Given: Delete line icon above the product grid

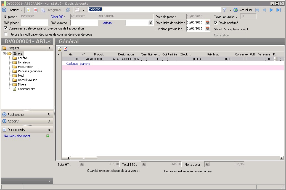Looking at the screenshot, I should (x=65, y=49).
